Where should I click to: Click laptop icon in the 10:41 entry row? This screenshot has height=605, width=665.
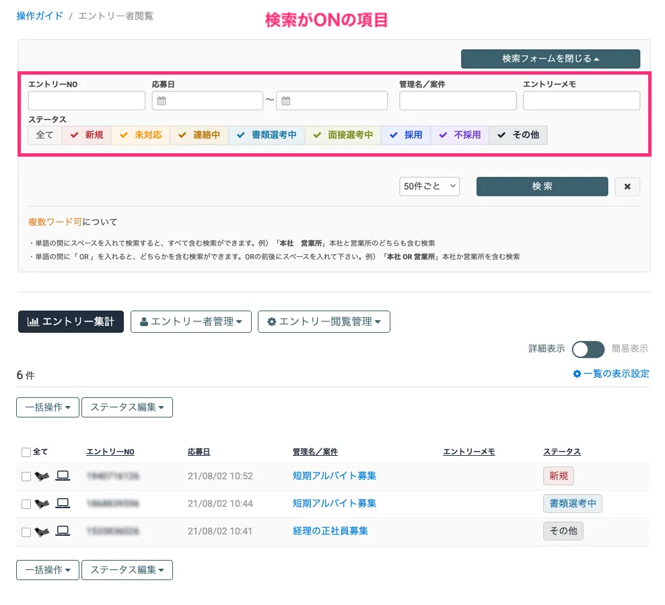pos(63,531)
